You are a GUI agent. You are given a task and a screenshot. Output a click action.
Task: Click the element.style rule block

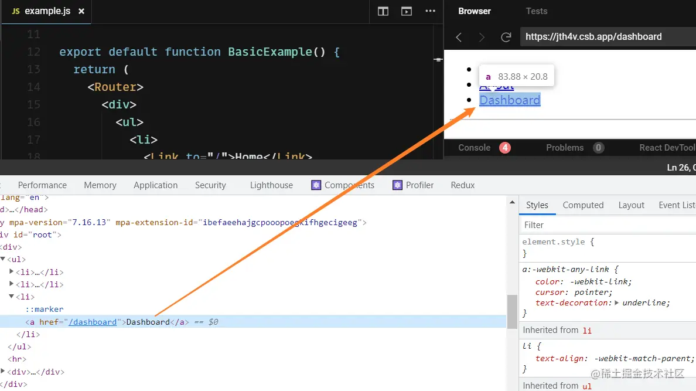[608, 247]
